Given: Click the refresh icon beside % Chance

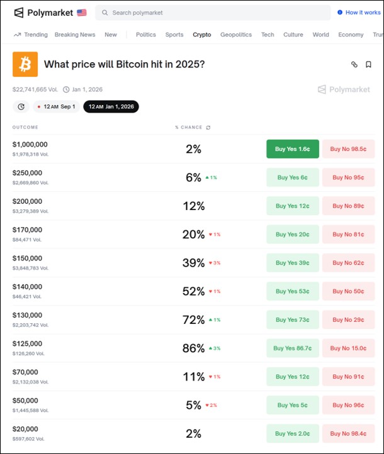Looking at the screenshot, I should [x=208, y=128].
